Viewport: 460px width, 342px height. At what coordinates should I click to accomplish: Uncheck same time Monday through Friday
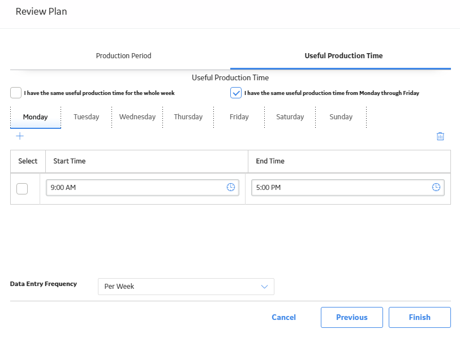tap(236, 93)
